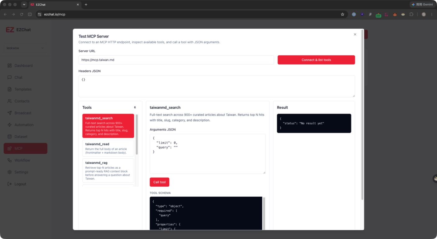Focus the Server URL input field

click(x=176, y=60)
